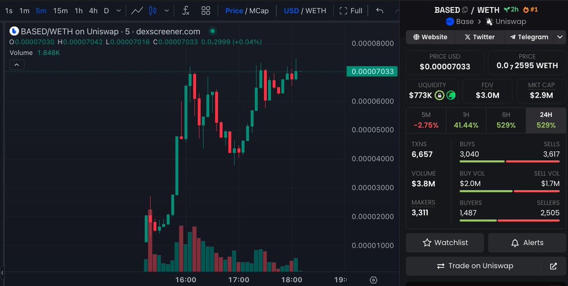
Task: Open chart settings gear icon
Action: tap(373, 280)
